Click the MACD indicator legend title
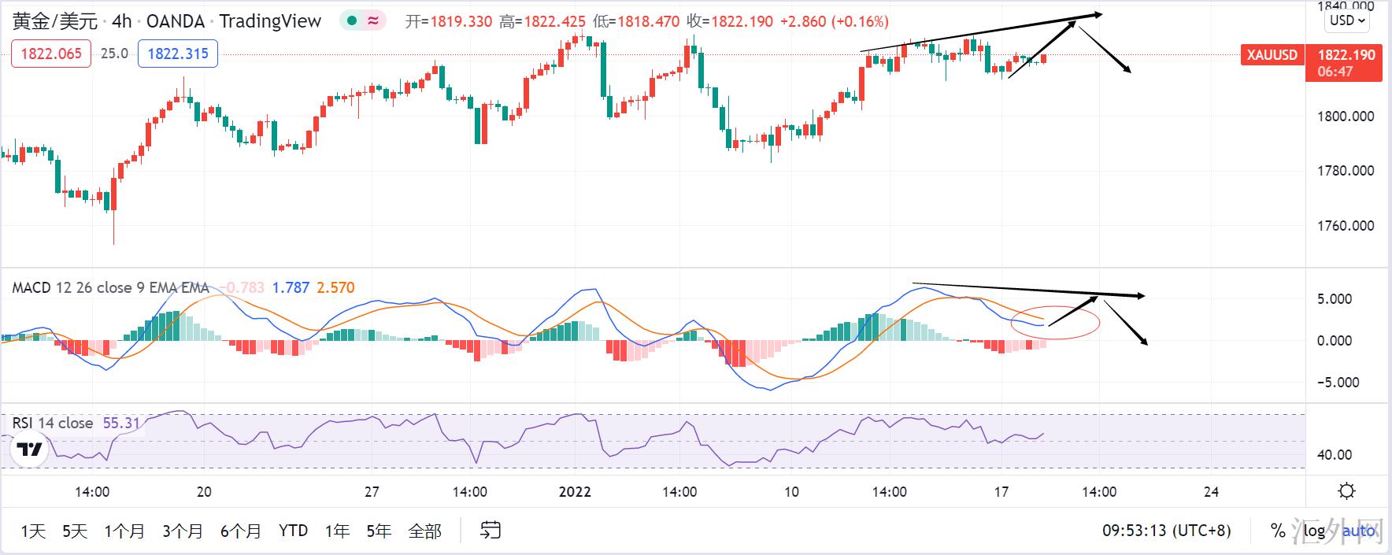Image resolution: width=1392 pixels, height=555 pixels. coord(110,287)
